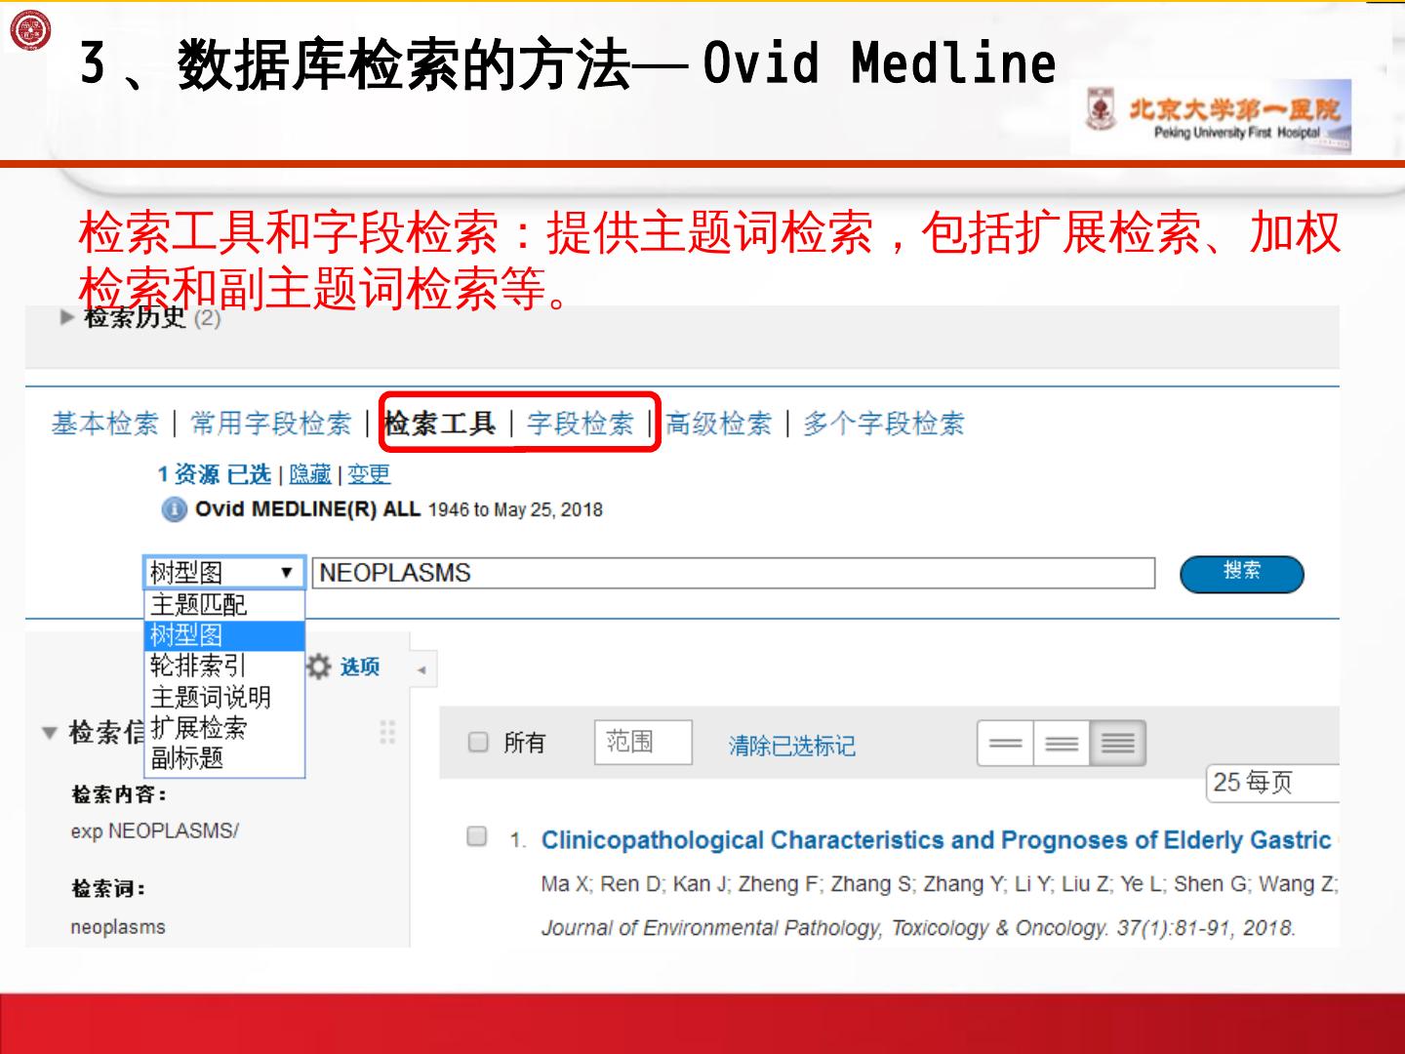Click the author list starting with Ma X
The height and width of the screenshot is (1054, 1405).
[940, 884]
